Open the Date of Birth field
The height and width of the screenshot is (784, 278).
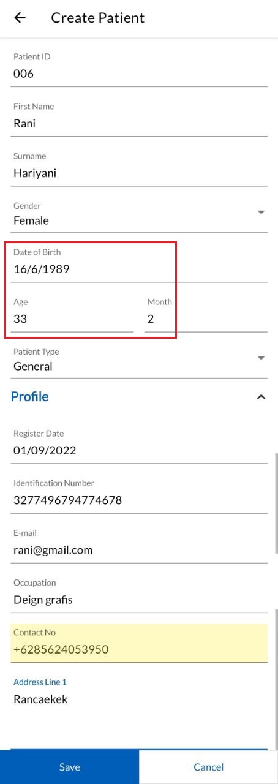[139, 262]
